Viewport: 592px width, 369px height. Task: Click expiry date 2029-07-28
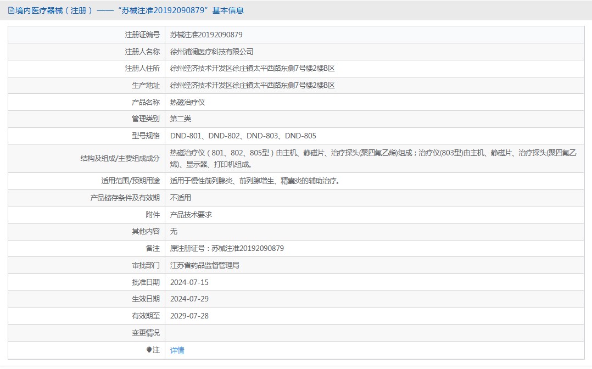pyautogui.click(x=189, y=316)
